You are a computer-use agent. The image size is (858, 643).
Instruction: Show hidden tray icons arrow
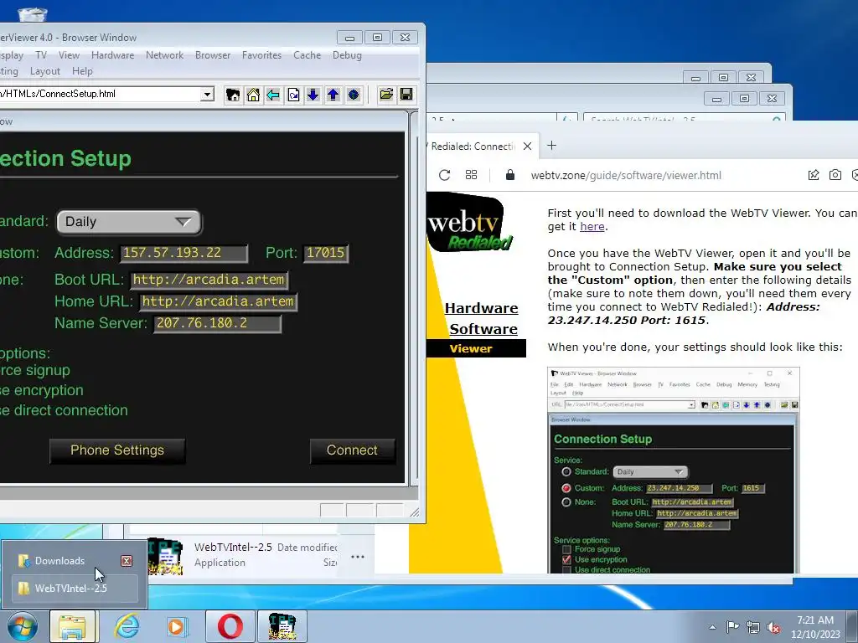pos(712,627)
